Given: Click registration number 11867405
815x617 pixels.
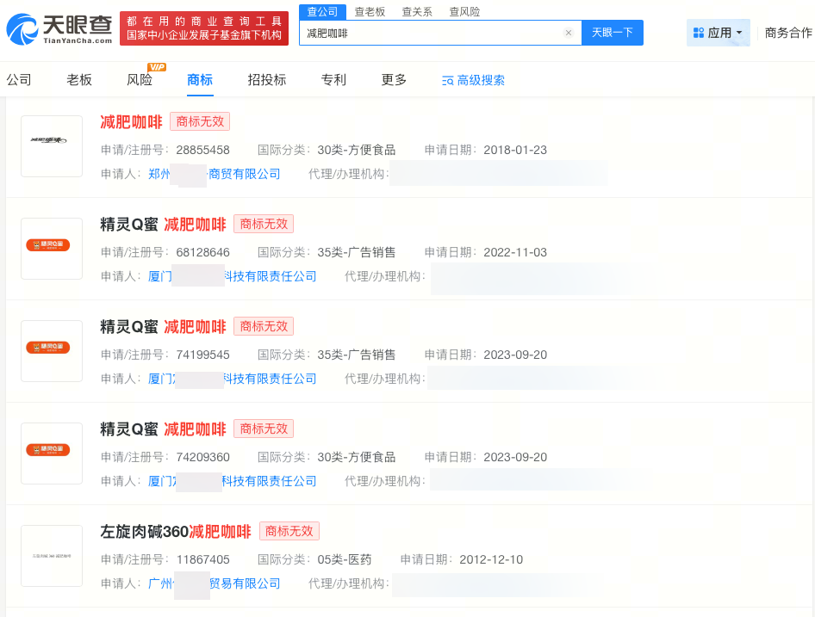Looking at the screenshot, I should [x=202, y=560].
